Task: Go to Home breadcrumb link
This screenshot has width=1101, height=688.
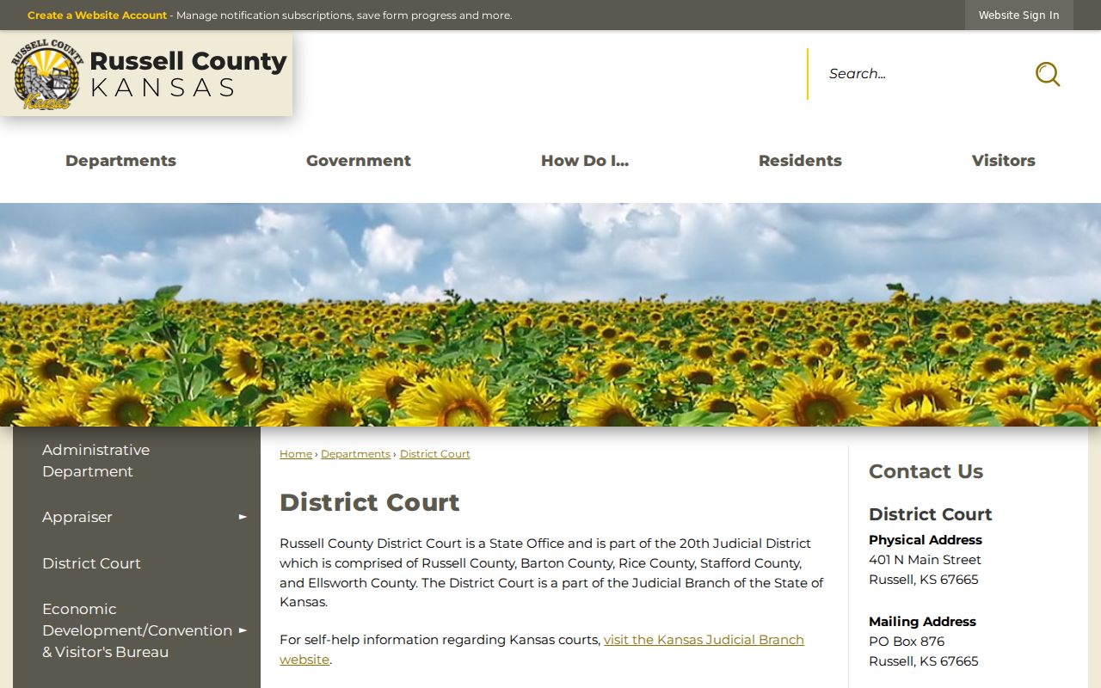Action: click(296, 454)
